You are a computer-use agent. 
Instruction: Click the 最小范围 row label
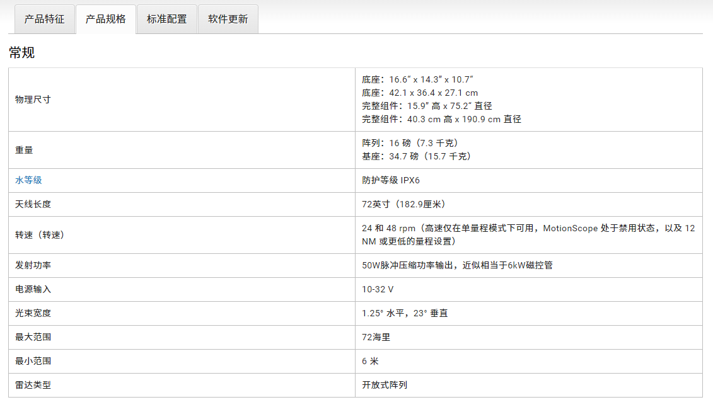(33, 361)
